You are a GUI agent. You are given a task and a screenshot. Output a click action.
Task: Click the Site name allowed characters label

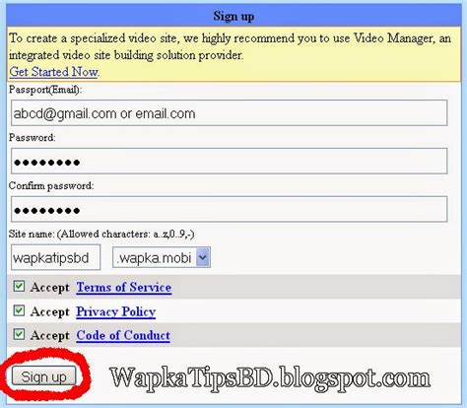pyautogui.click(x=101, y=234)
